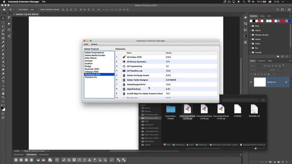This screenshot has width=292, height=164.
Task: Pick the black swatch in Swatches panel
Action: (x=254, y=21)
